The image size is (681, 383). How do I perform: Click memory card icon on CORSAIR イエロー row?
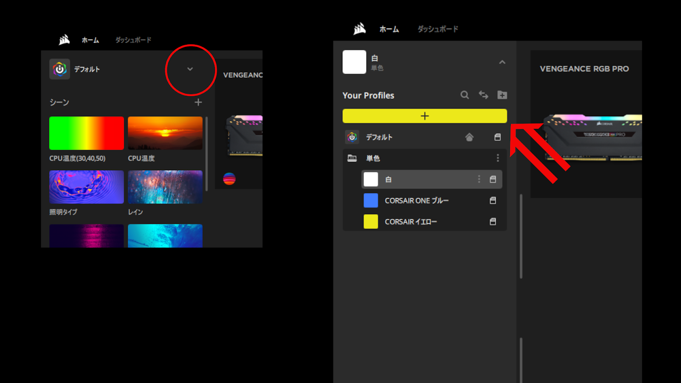[493, 222]
